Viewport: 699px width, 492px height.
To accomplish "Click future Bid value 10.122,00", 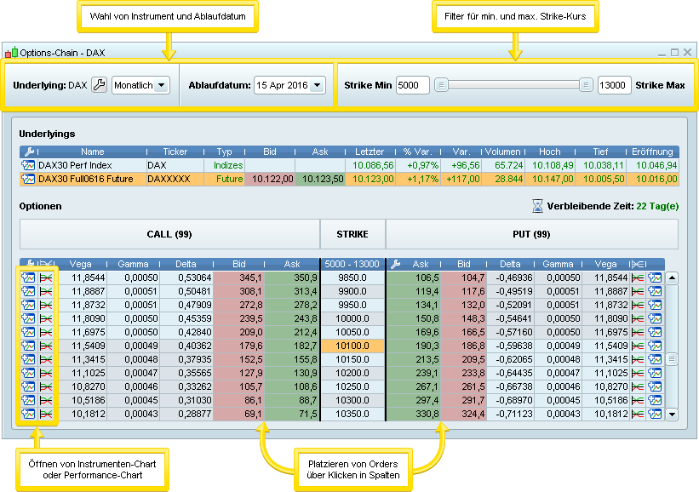I will tap(270, 179).
